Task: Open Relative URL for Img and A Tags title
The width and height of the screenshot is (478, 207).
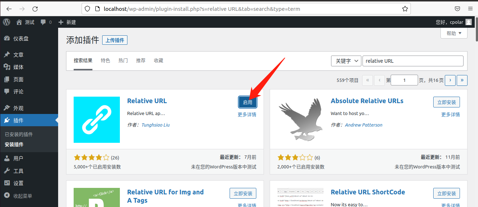Action: pos(165,196)
